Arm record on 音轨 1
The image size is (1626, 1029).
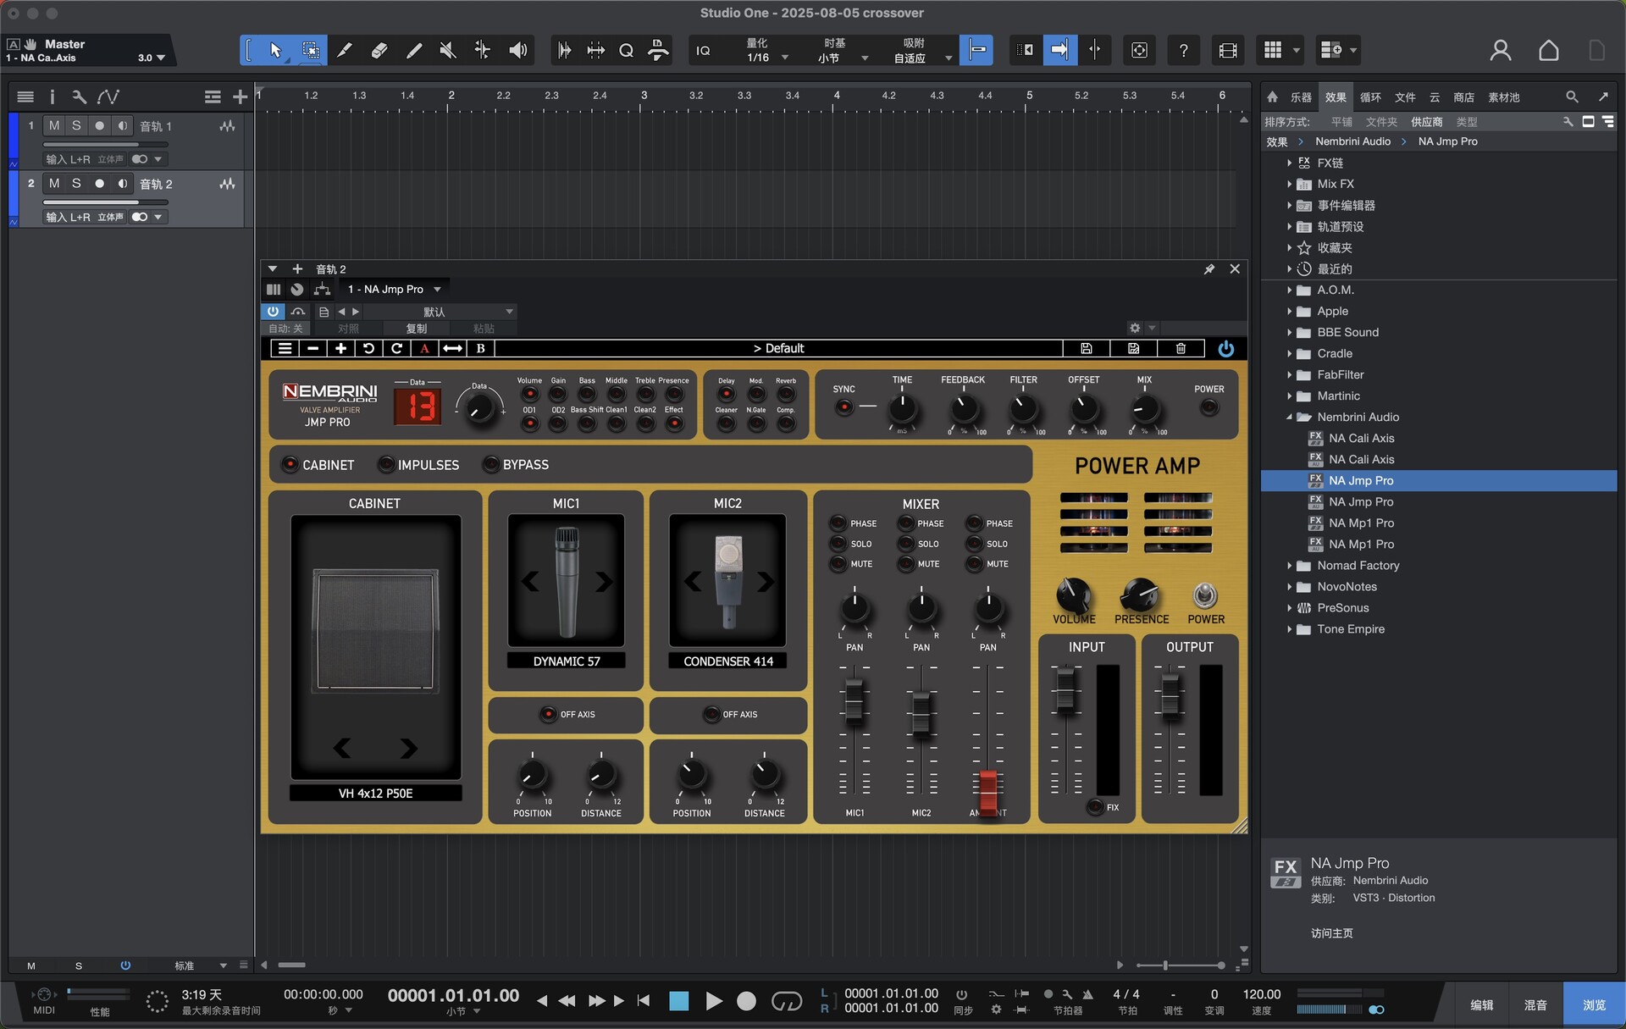point(99,125)
